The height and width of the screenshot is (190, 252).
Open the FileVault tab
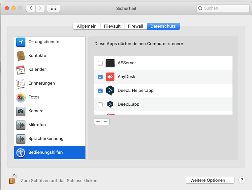point(112,26)
